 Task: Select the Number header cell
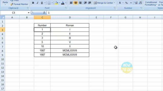(42, 25)
